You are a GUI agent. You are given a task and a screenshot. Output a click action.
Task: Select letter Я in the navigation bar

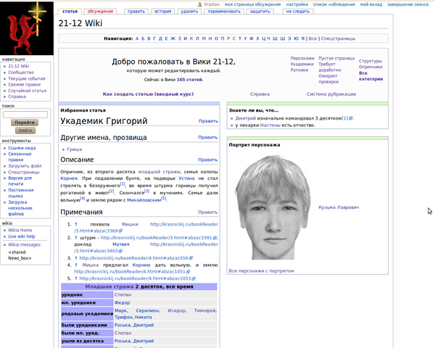click(302, 38)
